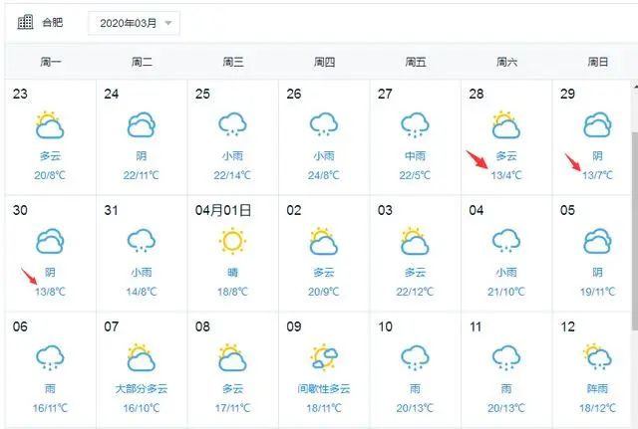Click the date number 23
The image size is (638, 429).
coord(20,94)
